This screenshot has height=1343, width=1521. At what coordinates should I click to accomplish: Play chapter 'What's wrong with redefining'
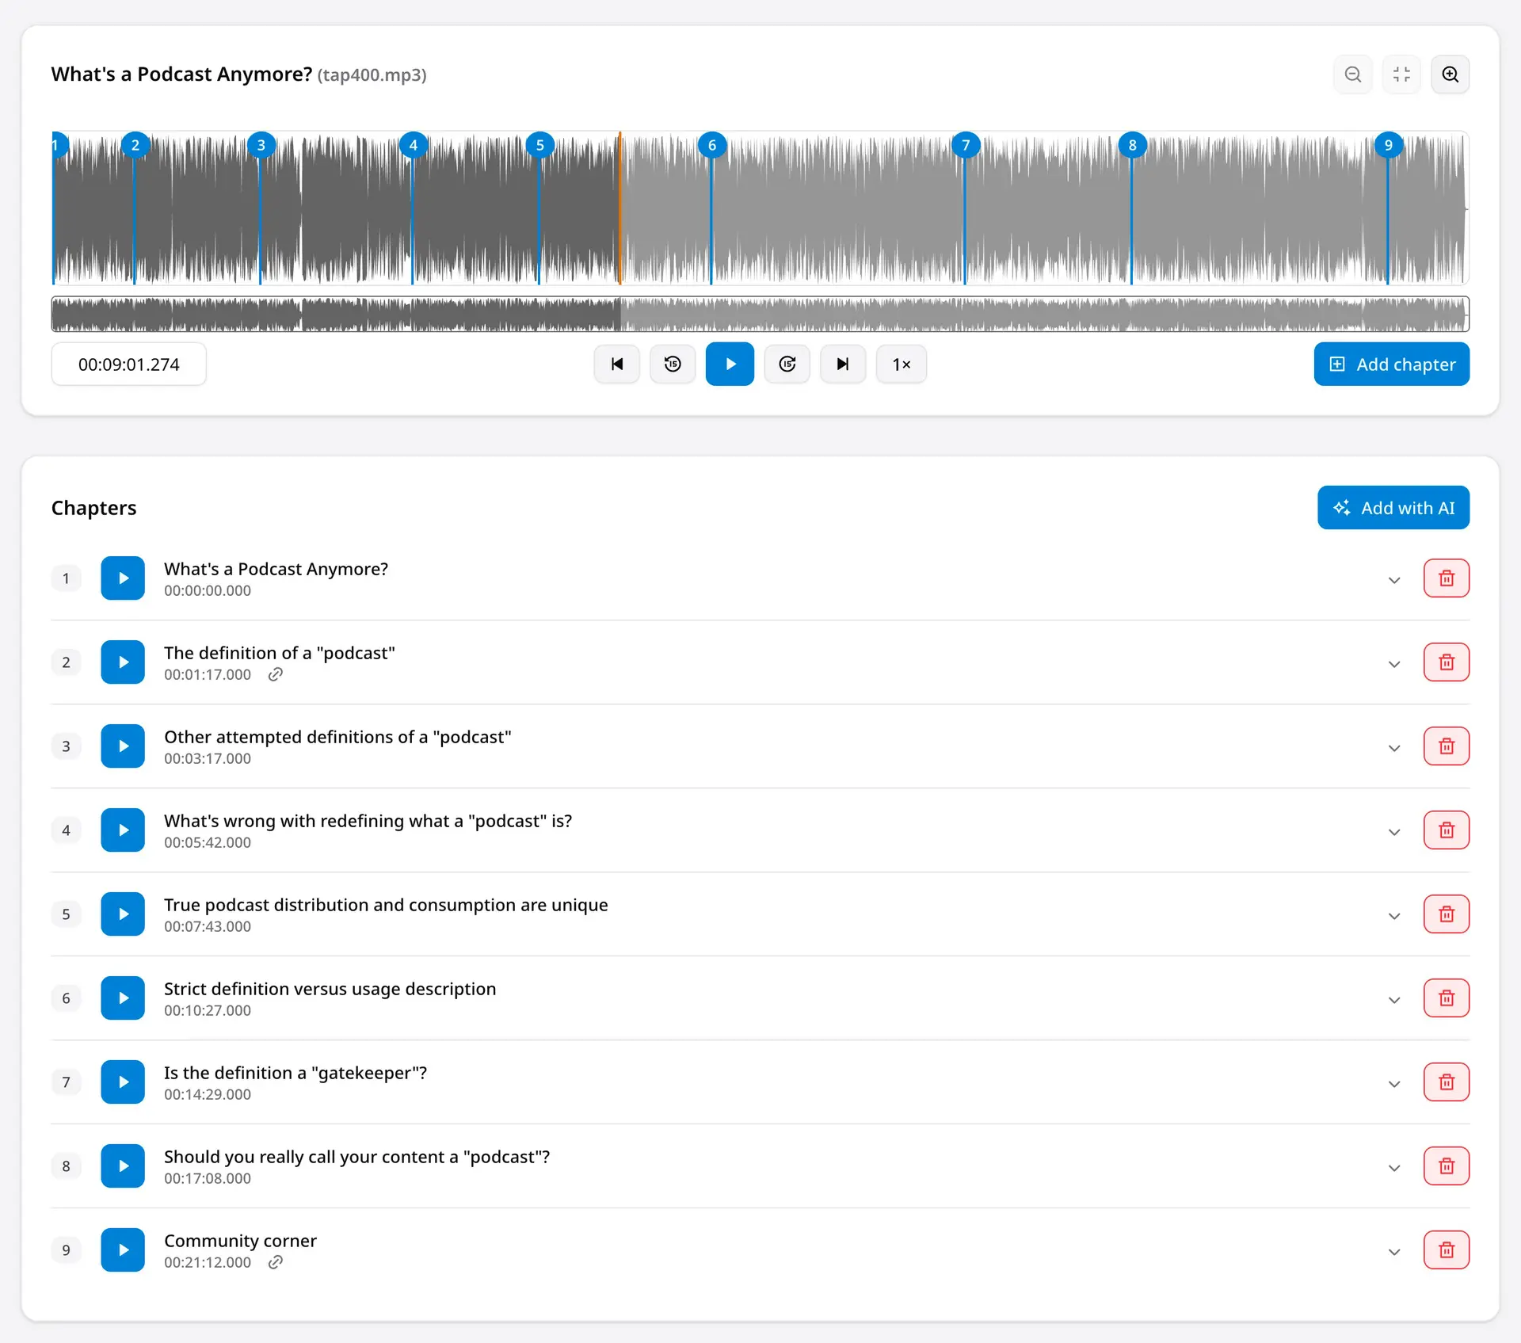123,830
